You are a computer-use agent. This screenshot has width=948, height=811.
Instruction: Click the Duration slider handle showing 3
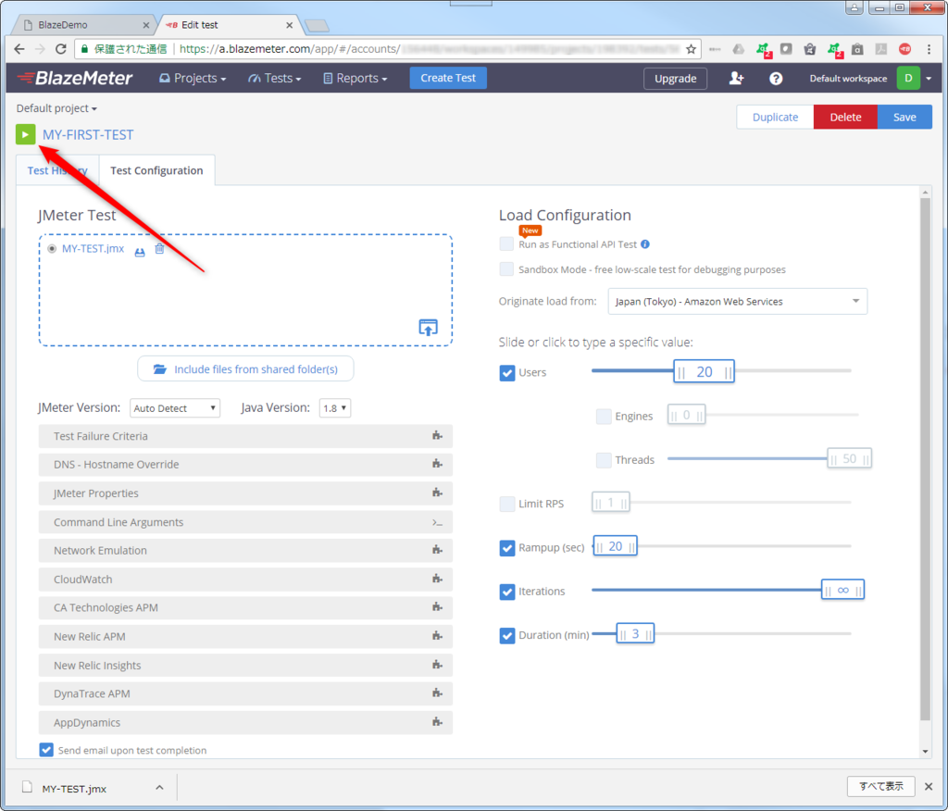click(x=635, y=634)
